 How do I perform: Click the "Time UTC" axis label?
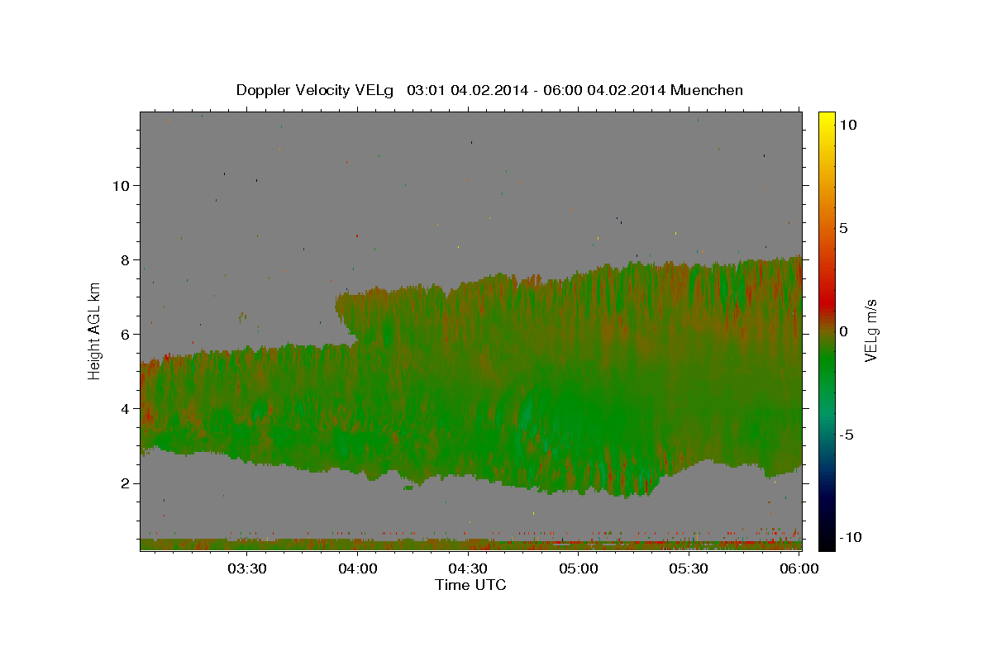coord(470,585)
